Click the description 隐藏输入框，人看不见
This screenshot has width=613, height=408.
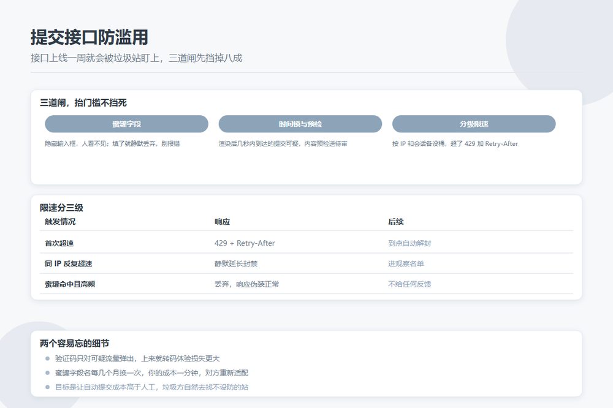[x=76, y=144]
